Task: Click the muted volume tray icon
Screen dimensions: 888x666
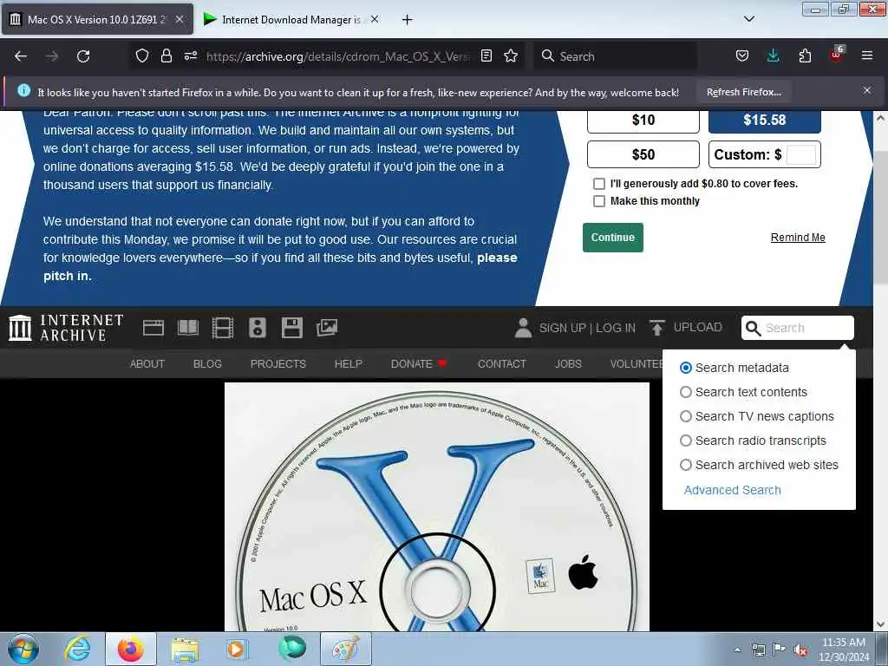Action: 800,650
